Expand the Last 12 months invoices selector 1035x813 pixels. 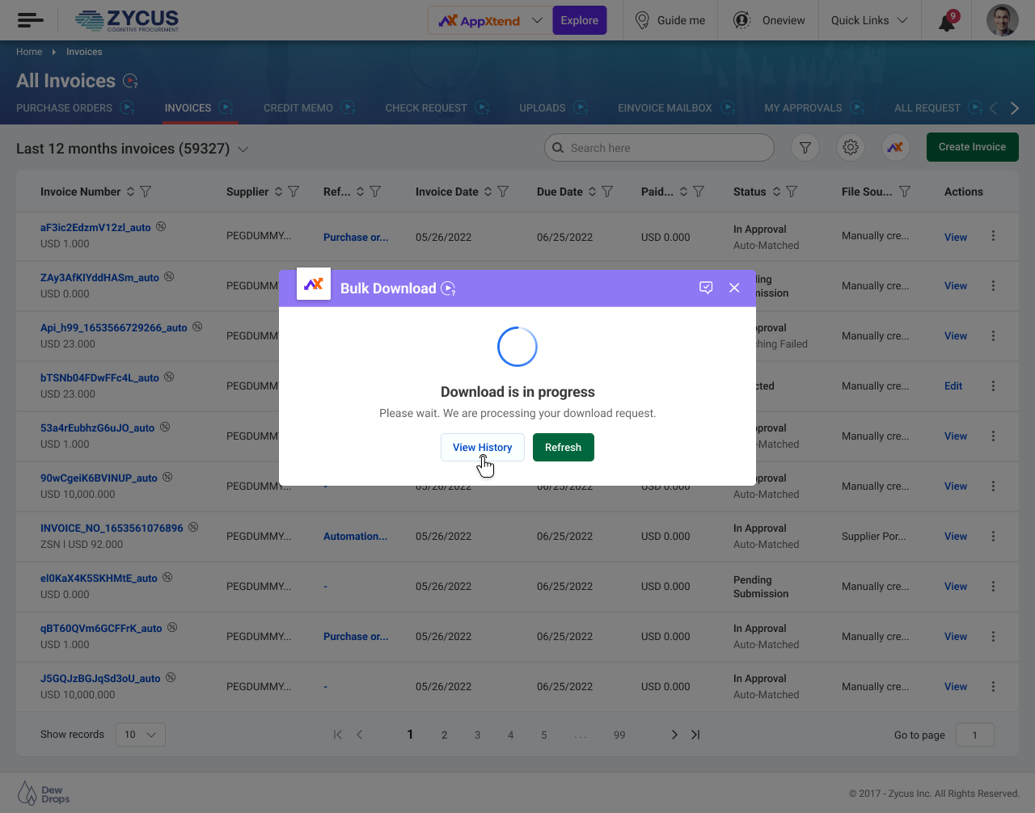(243, 150)
